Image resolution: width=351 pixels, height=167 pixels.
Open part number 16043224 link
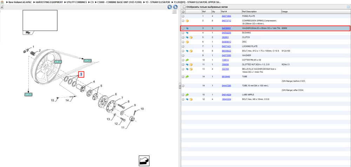point(226,99)
